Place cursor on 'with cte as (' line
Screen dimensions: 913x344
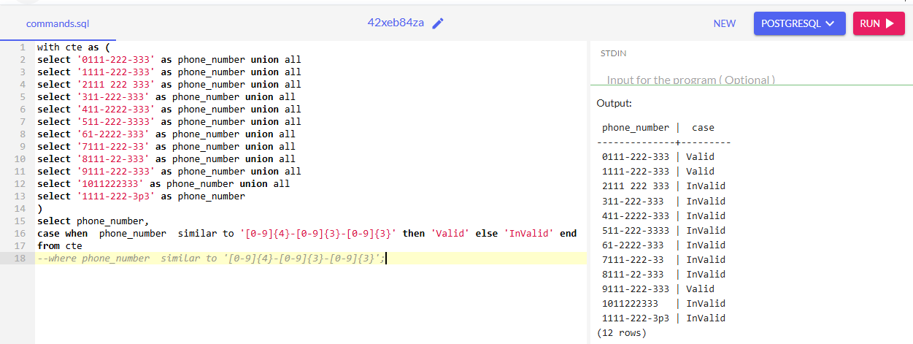click(74, 47)
